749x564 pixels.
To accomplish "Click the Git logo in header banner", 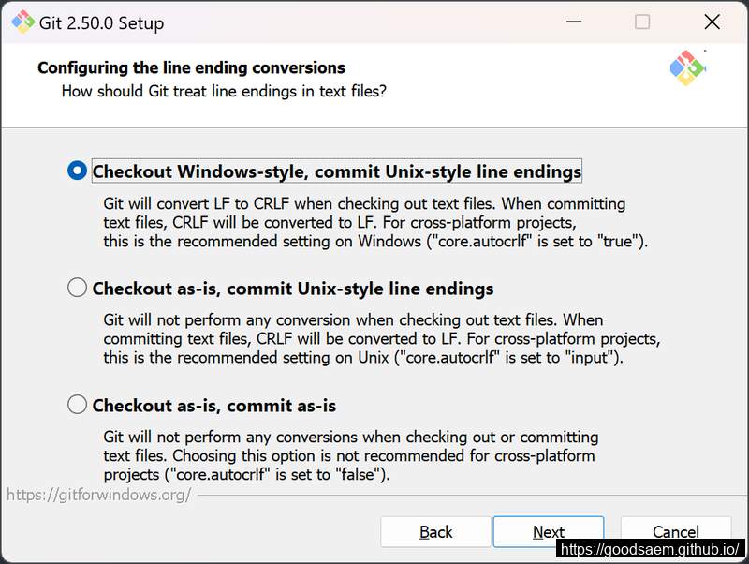I will click(x=688, y=67).
